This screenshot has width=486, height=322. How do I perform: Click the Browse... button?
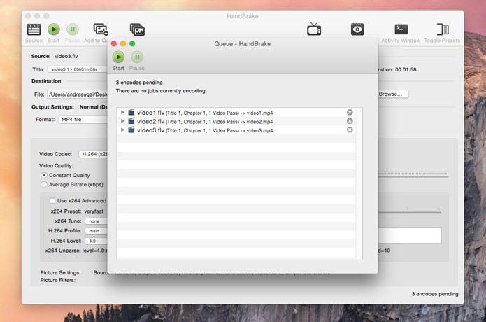pyautogui.click(x=393, y=94)
